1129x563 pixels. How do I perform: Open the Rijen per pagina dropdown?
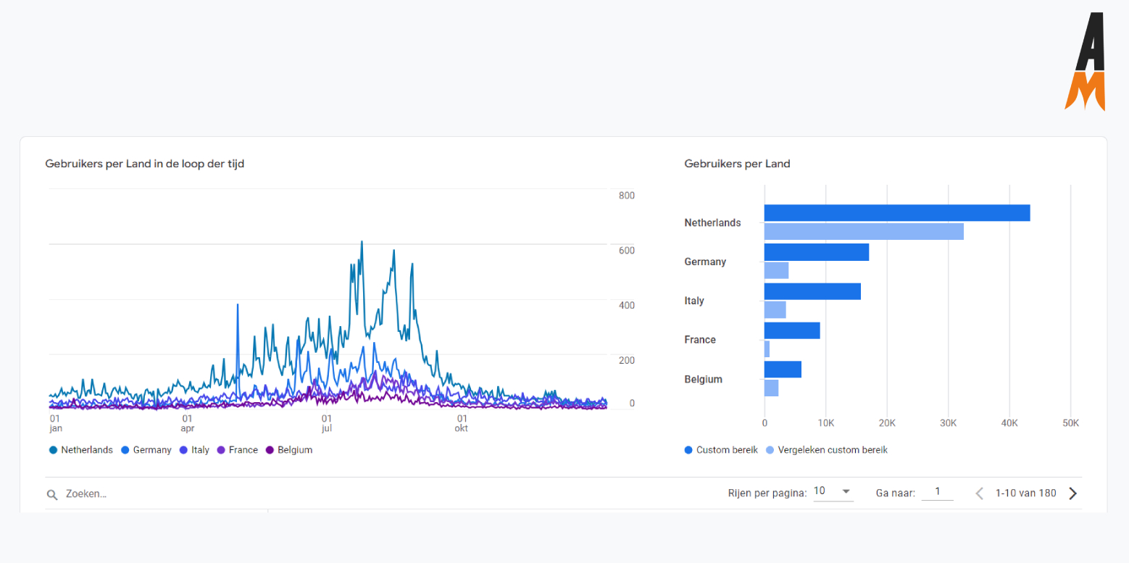point(833,491)
